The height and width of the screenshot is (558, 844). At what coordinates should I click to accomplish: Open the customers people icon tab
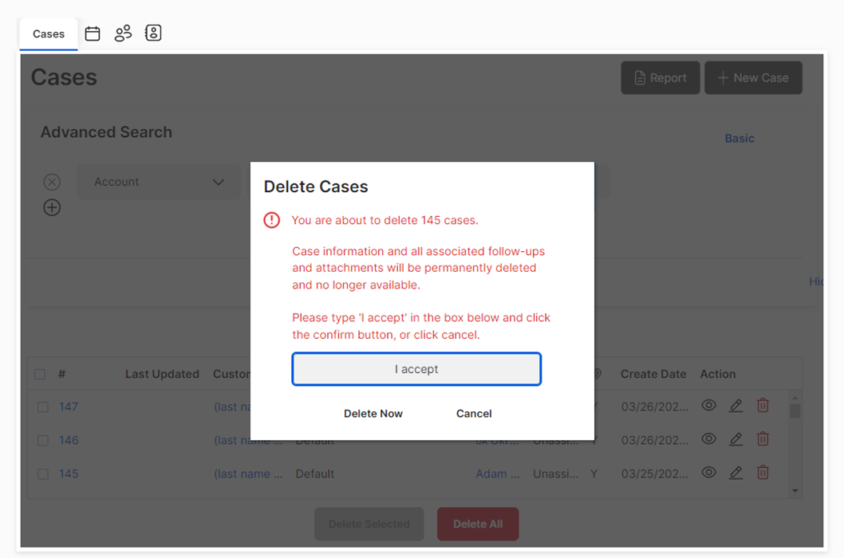click(124, 33)
